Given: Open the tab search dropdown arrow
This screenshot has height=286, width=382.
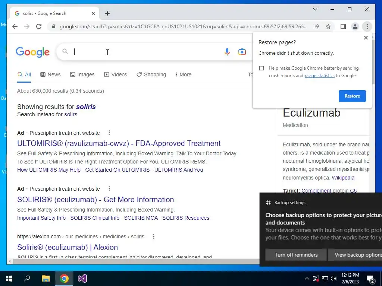Looking at the screenshot, I should coord(315,9).
